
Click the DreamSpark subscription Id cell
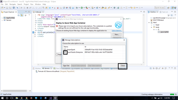click(98, 50)
